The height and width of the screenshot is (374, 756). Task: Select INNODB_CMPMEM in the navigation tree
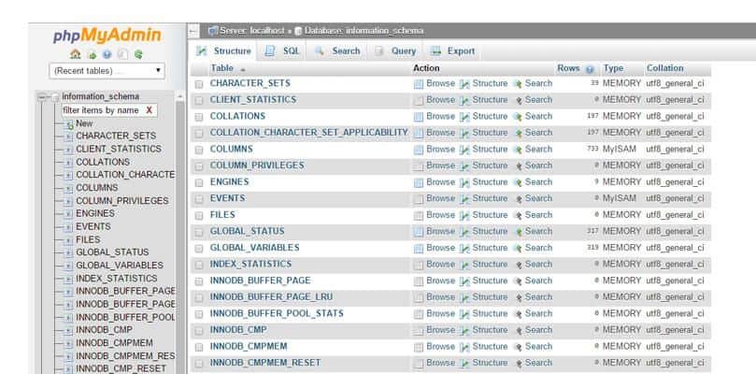click(114, 343)
